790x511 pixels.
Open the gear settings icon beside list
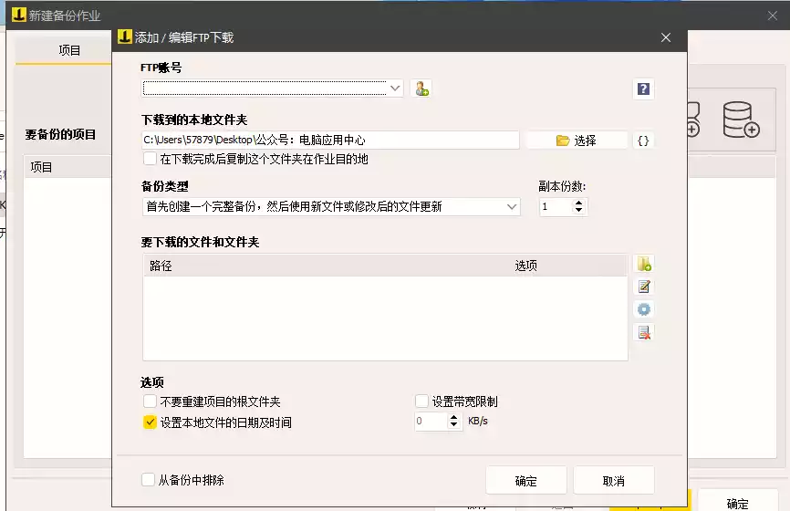pyautogui.click(x=644, y=309)
